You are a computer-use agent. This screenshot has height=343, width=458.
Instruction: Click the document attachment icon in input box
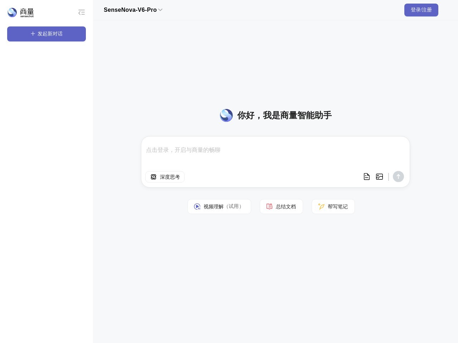point(366,177)
